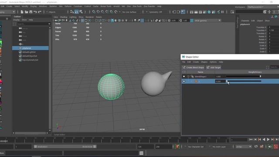279x157 pixels.
Task: Toggle visibility dot for blendShape1 row
Action: click(x=184, y=76)
